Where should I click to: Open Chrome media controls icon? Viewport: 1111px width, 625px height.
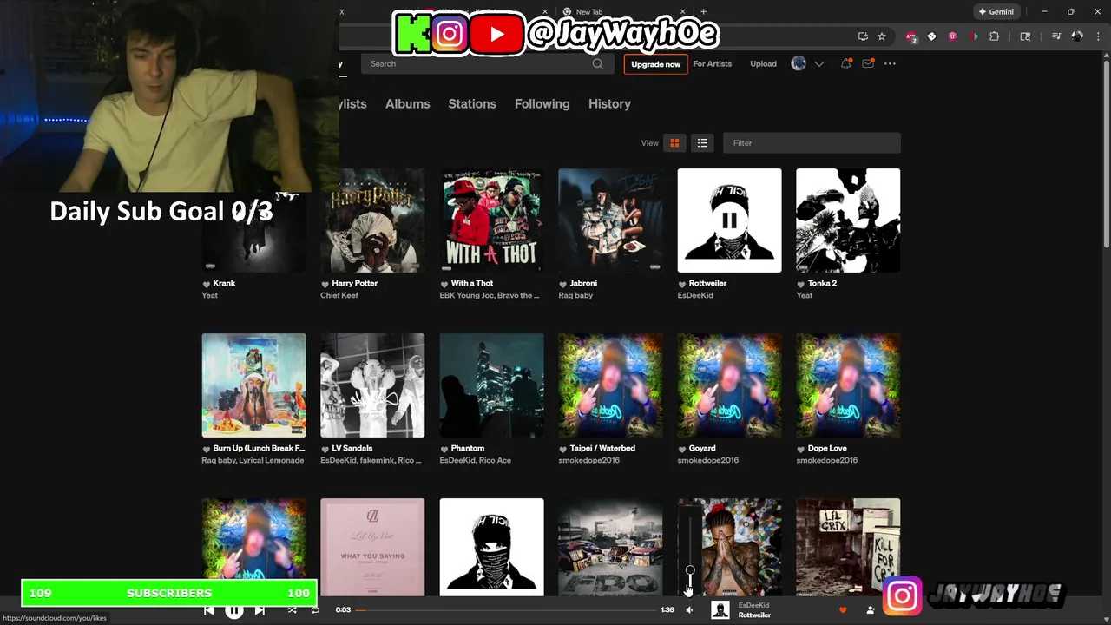coord(1056,36)
